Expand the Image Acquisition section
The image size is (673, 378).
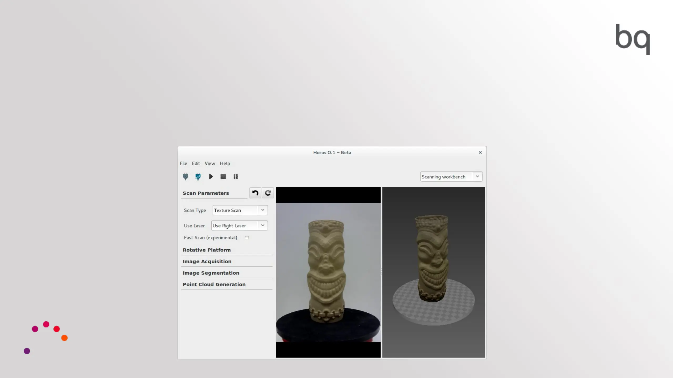click(207, 261)
